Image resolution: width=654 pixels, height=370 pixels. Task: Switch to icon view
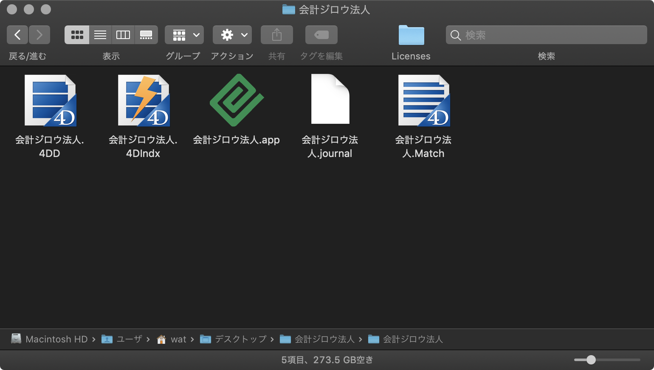tap(77, 35)
